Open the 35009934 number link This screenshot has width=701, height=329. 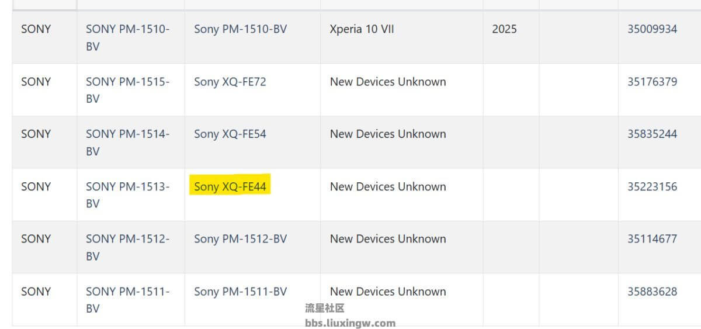click(653, 29)
